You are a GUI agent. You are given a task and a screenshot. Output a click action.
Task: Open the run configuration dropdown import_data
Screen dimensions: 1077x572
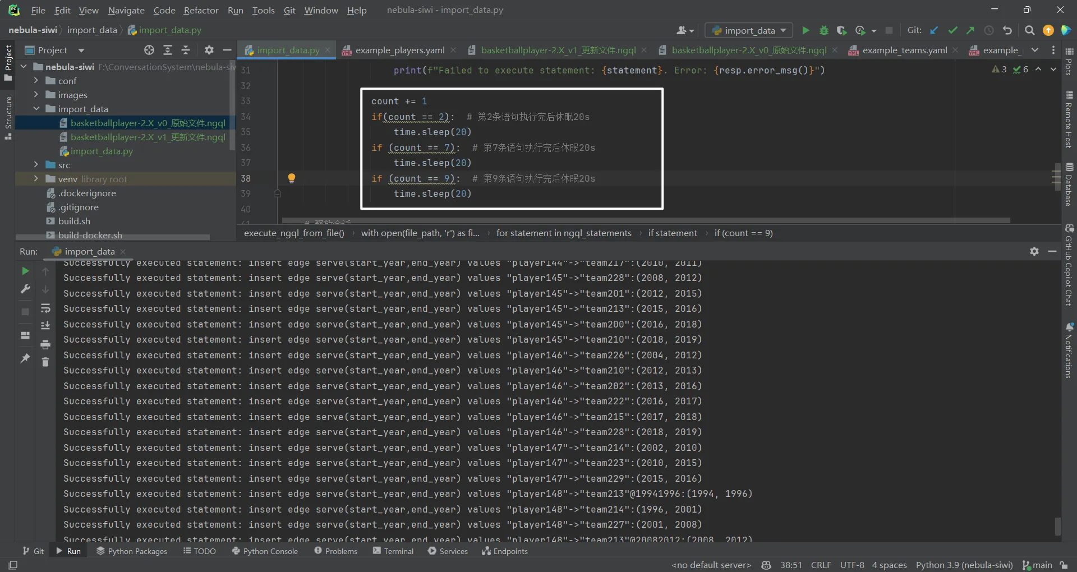749,30
